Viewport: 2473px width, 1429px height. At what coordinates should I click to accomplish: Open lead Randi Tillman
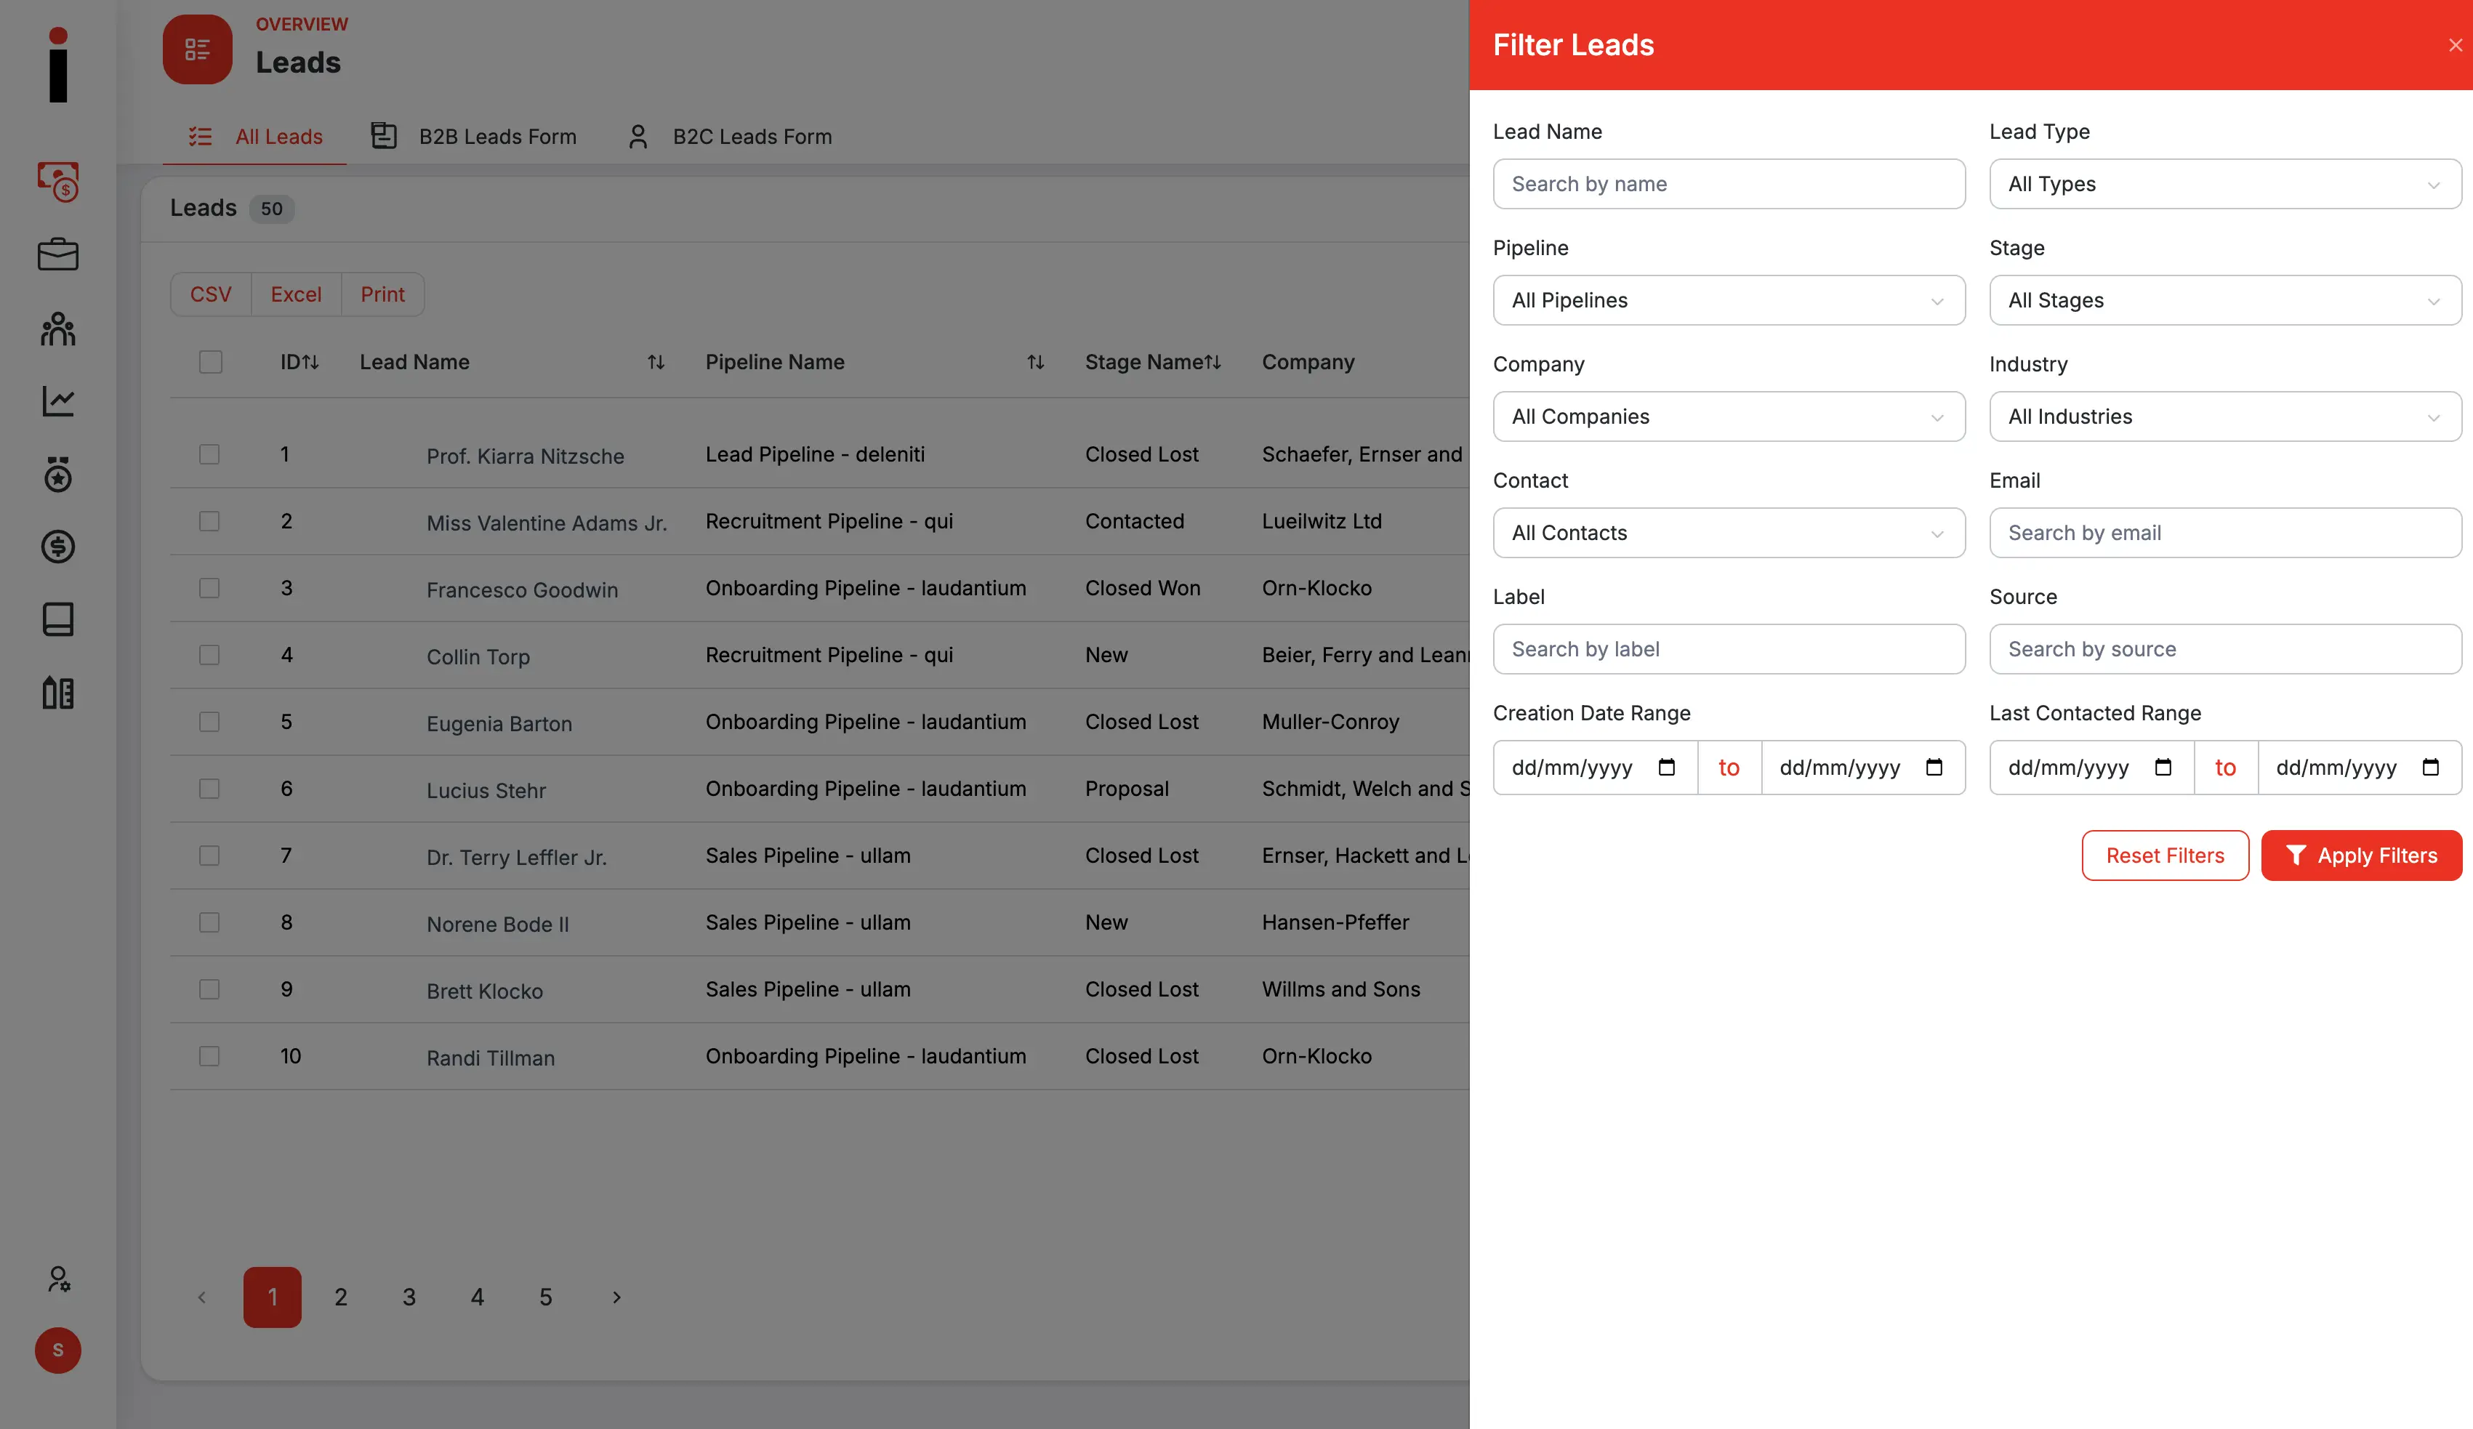tap(491, 1058)
